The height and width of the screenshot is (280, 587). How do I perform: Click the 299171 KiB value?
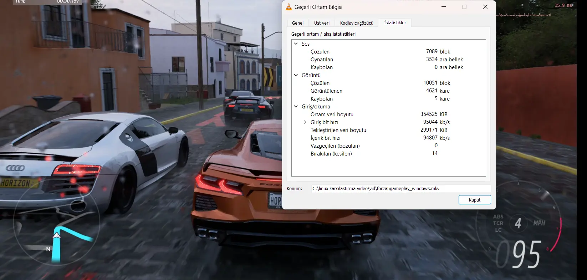[x=434, y=130]
